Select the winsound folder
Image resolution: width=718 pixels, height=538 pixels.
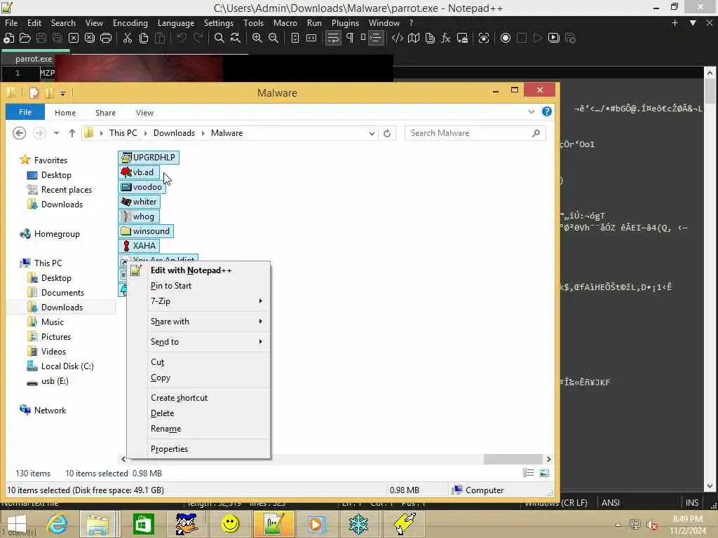pyautogui.click(x=146, y=231)
